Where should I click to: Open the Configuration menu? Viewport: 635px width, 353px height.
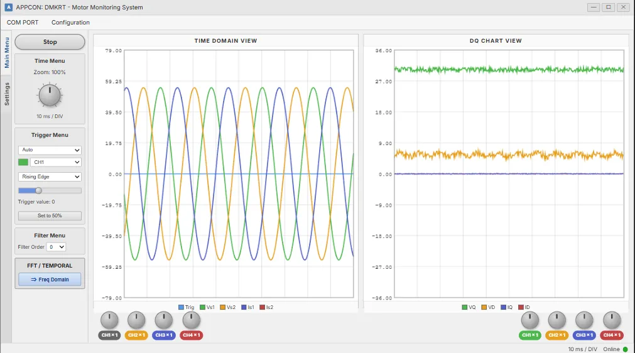point(70,22)
